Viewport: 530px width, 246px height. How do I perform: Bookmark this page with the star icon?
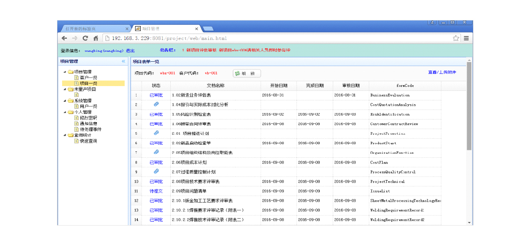(456, 38)
